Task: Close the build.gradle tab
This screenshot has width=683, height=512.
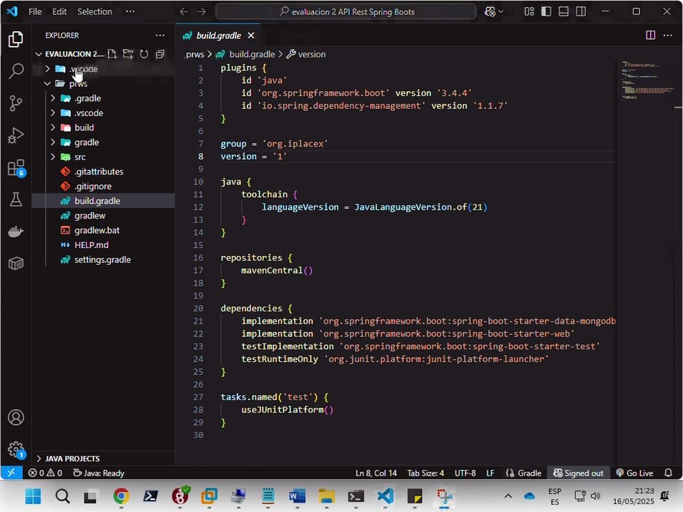Action: click(x=251, y=36)
